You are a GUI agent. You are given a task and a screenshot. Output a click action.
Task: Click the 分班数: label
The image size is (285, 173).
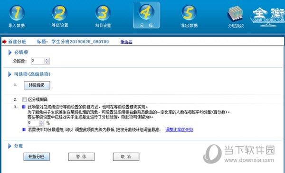20,61
